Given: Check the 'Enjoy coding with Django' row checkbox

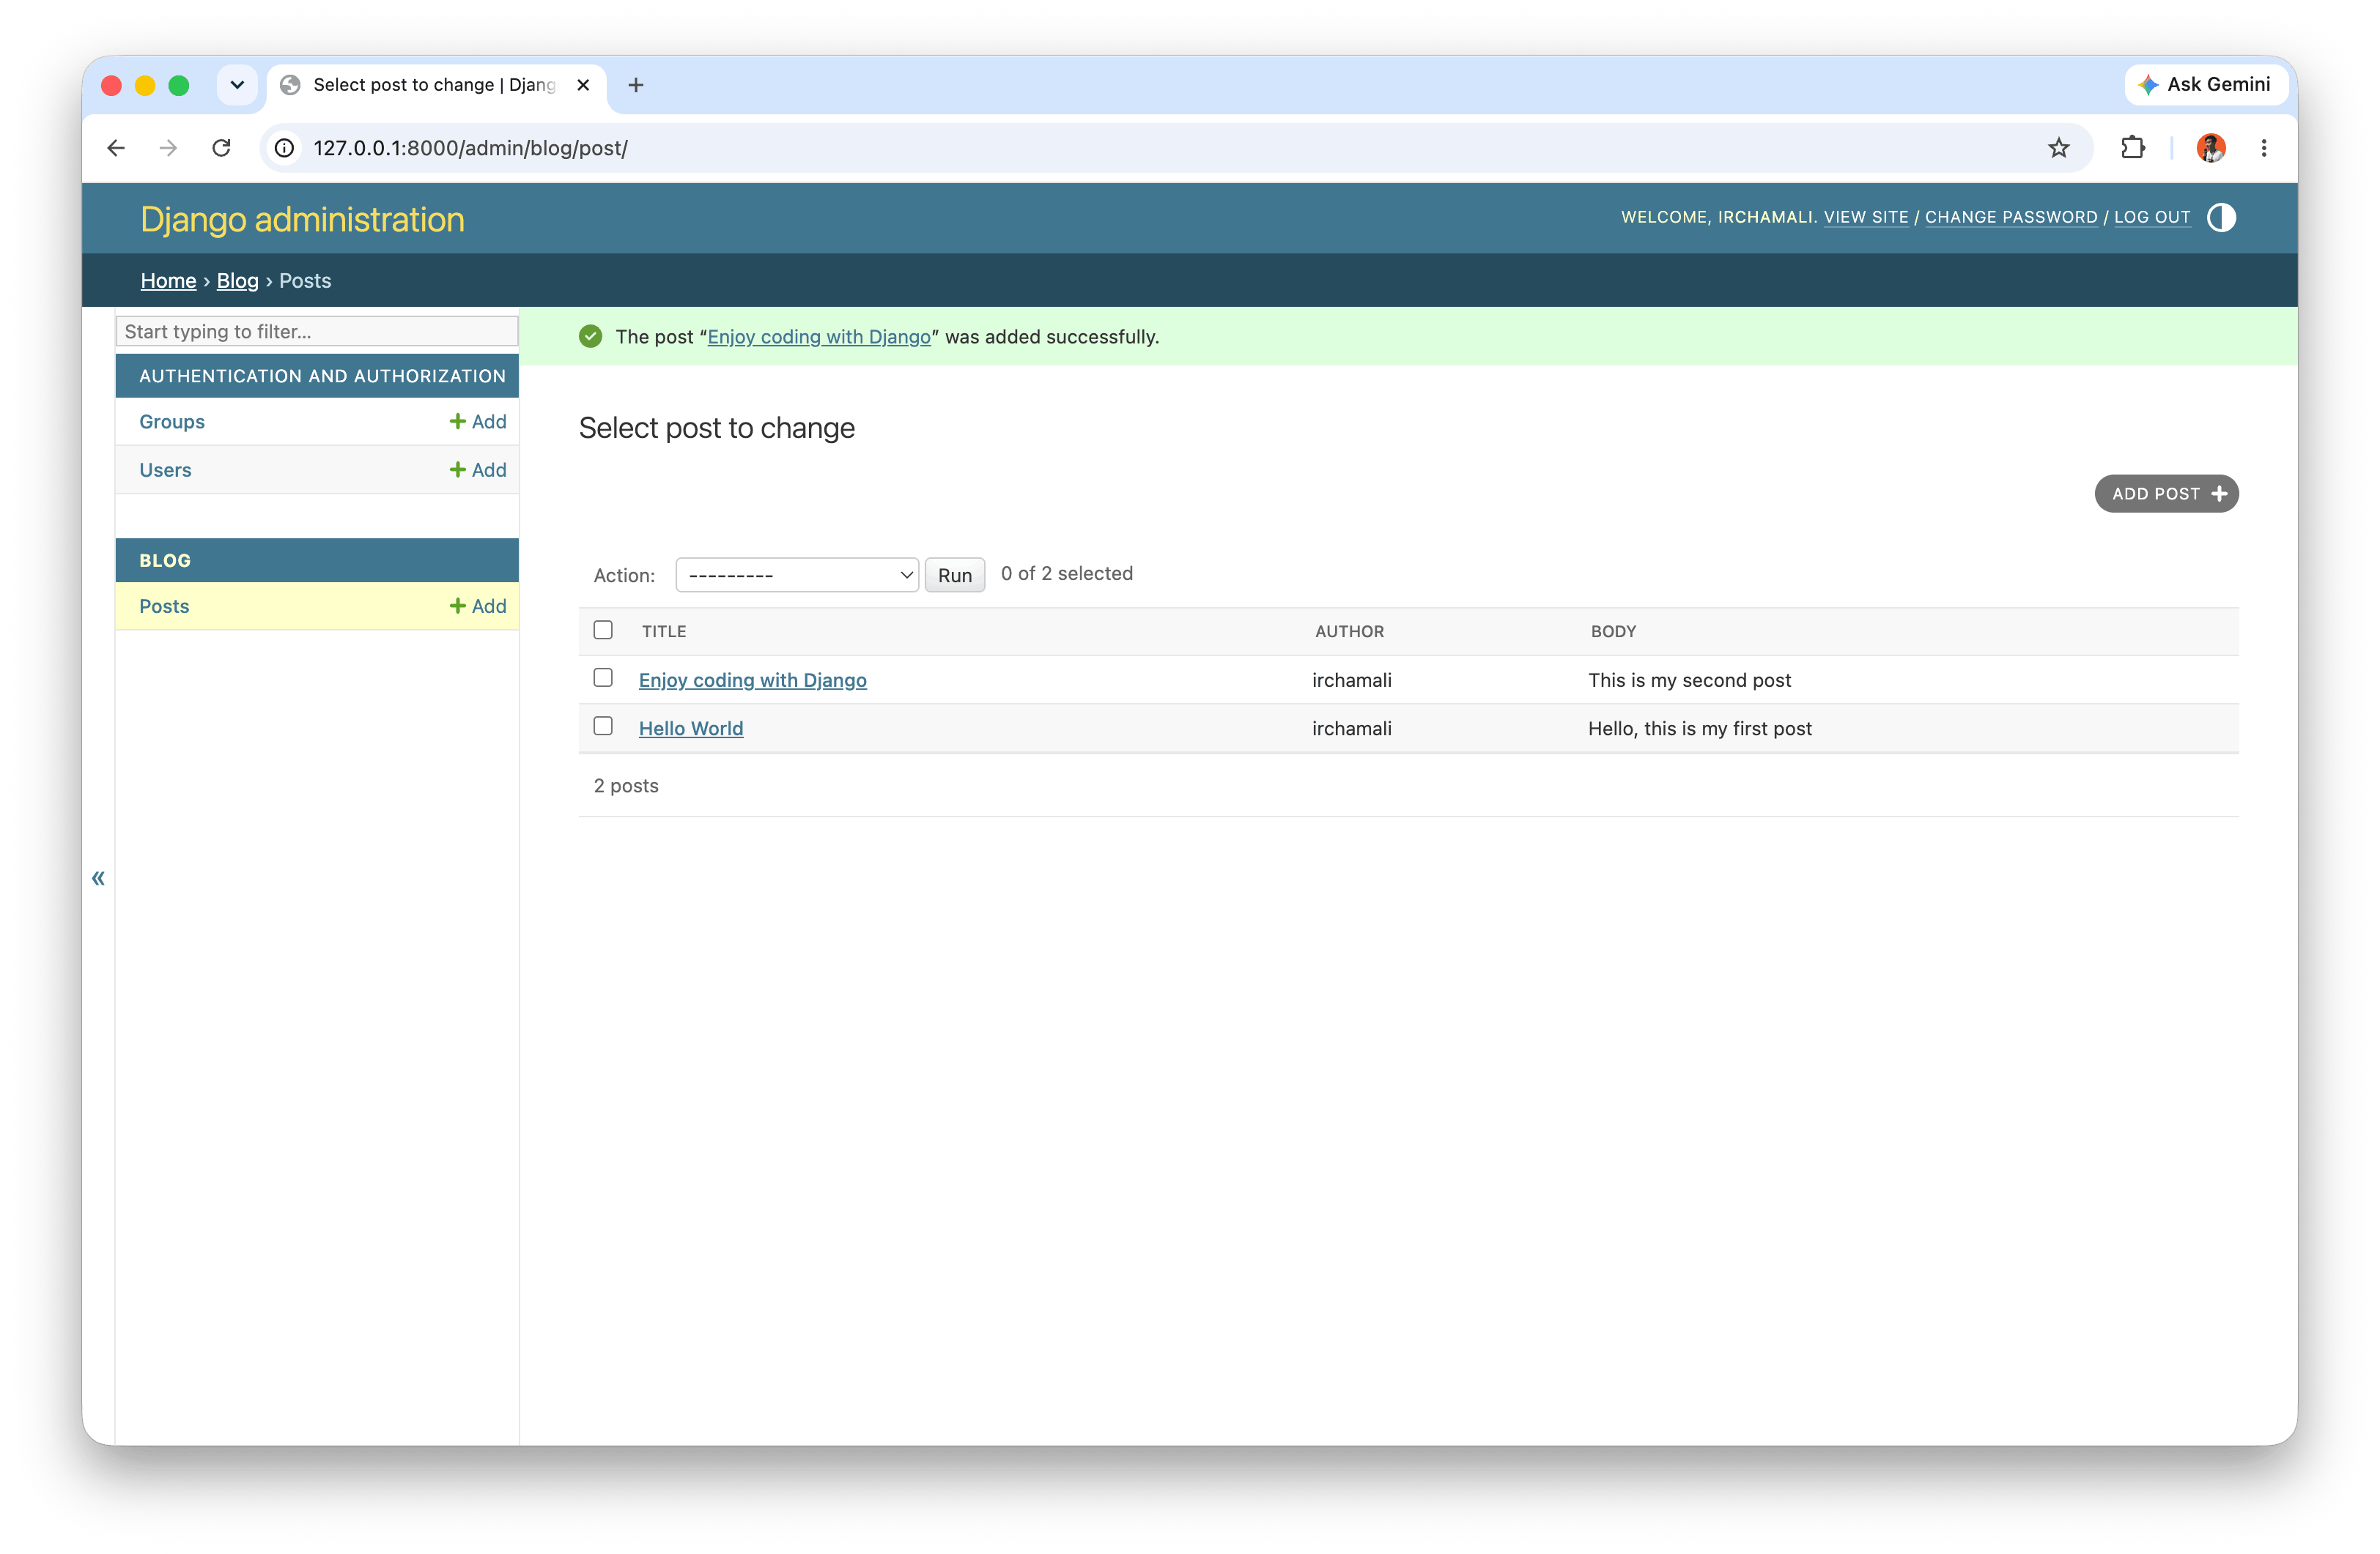Looking at the screenshot, I should tap(603, 677).
